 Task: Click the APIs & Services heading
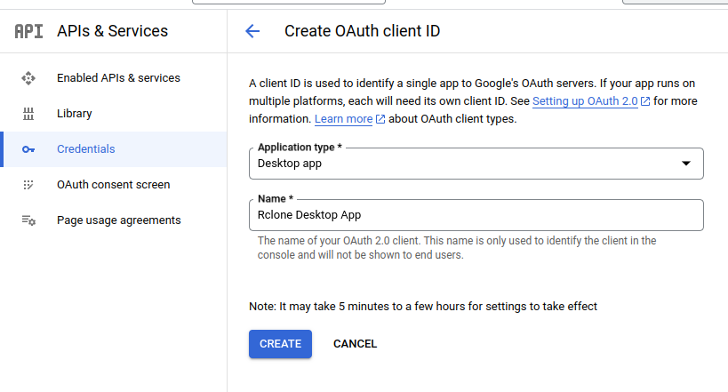click(x=112, y=31)
